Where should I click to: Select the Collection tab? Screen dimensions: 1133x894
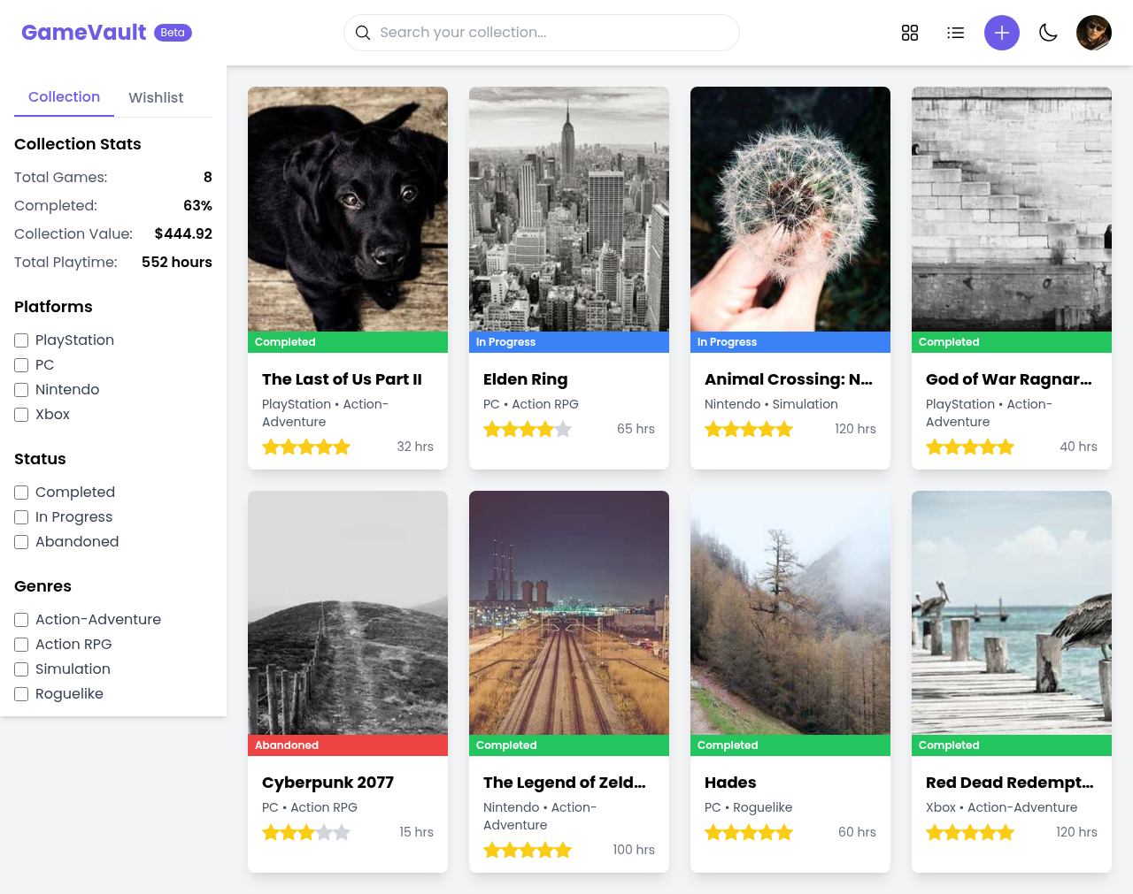click(64, 97)
